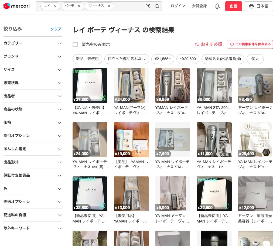The width and height of the screenshot is (273, 246).
Task: Click the globe 日本語 language button
Action: tap(258, 6)
